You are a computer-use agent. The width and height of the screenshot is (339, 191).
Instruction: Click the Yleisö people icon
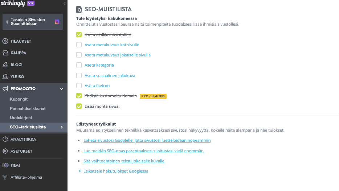click(x=5, y=77)
